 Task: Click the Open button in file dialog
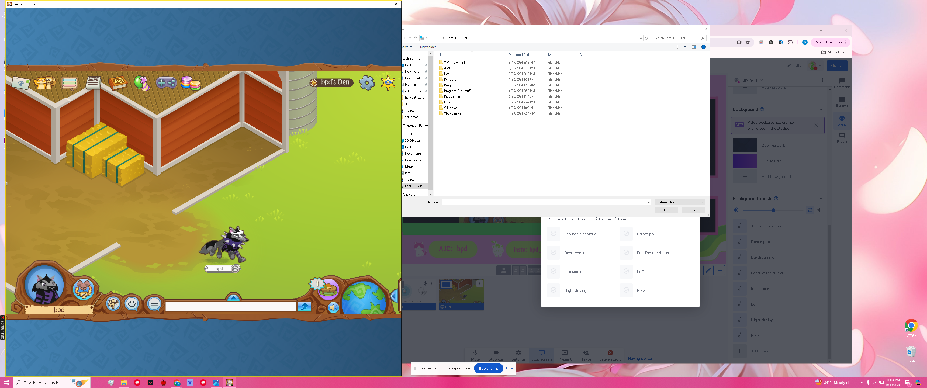click(x=666, y=210)
